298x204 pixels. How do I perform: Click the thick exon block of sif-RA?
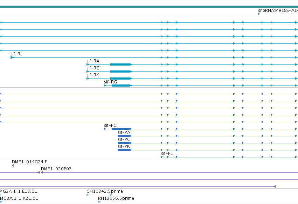(x=120, y=64)
